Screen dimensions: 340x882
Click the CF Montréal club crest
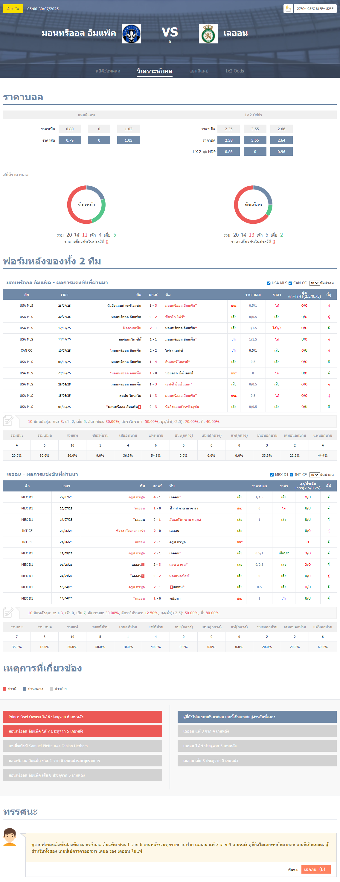tap(131, 34)
